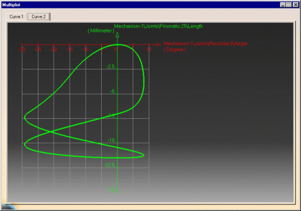Click the (Millimeter) unit label
The image size is (301, 211).
coord(101,30)
